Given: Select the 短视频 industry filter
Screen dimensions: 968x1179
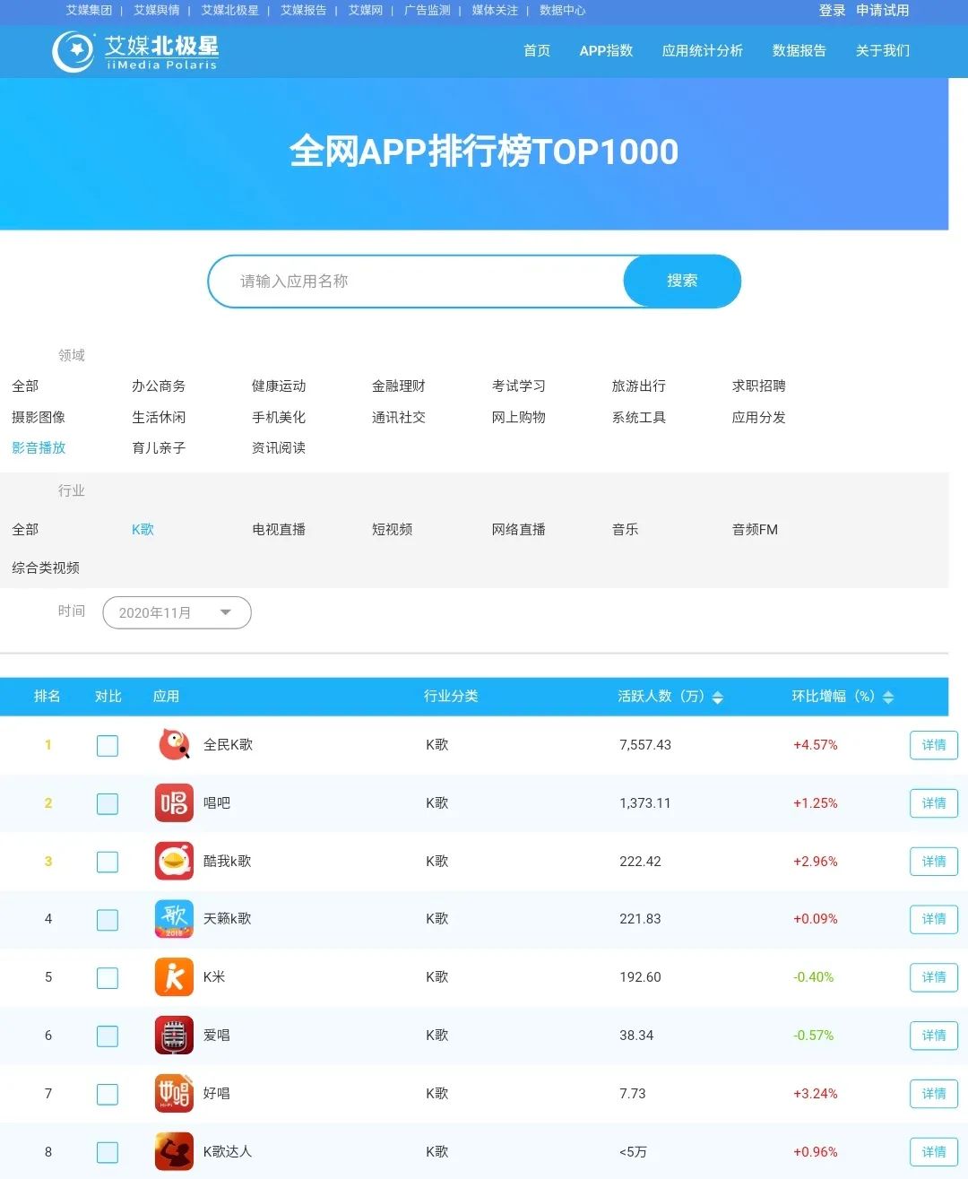Looking at the screenshot, I should pos(393,530).
